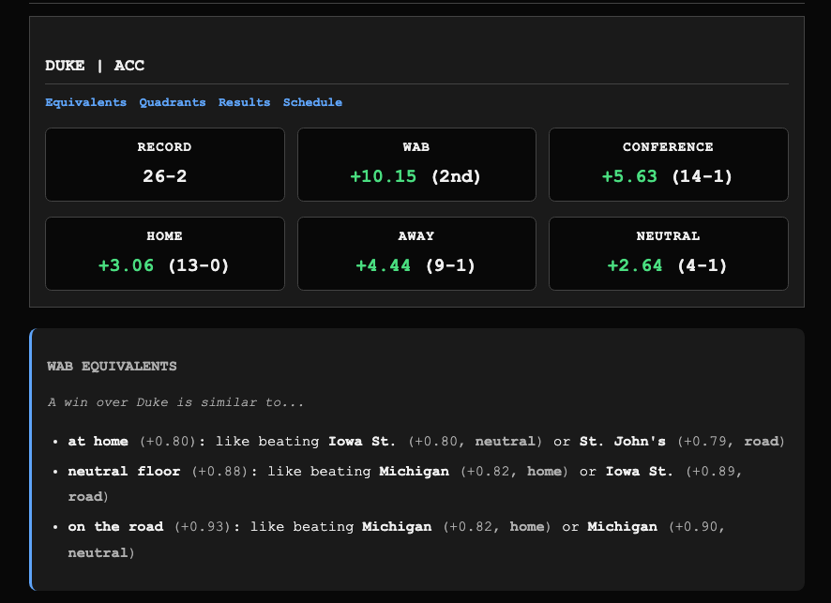
Task: Click the WAB EQUIVALENTS section heading
Action: point(112,366)
